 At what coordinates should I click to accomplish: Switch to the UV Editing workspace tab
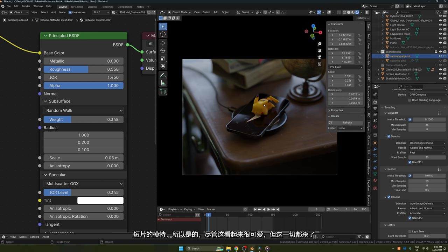[x=77, y=7]
